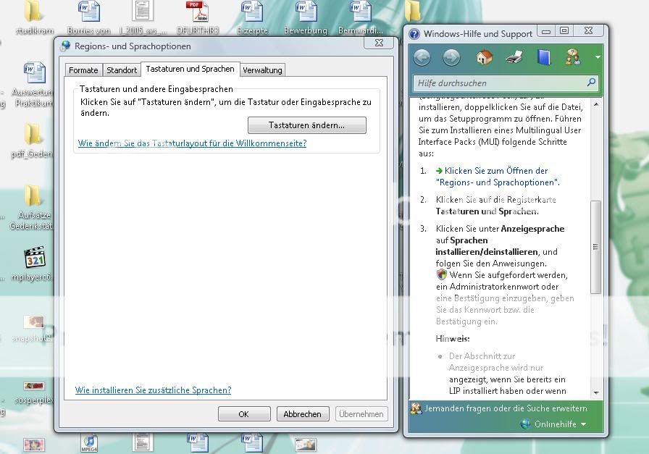This screenshot has height=454, width=649.
Task: Click the magnifier icon to search help
Action: click(x=591, y=83)
